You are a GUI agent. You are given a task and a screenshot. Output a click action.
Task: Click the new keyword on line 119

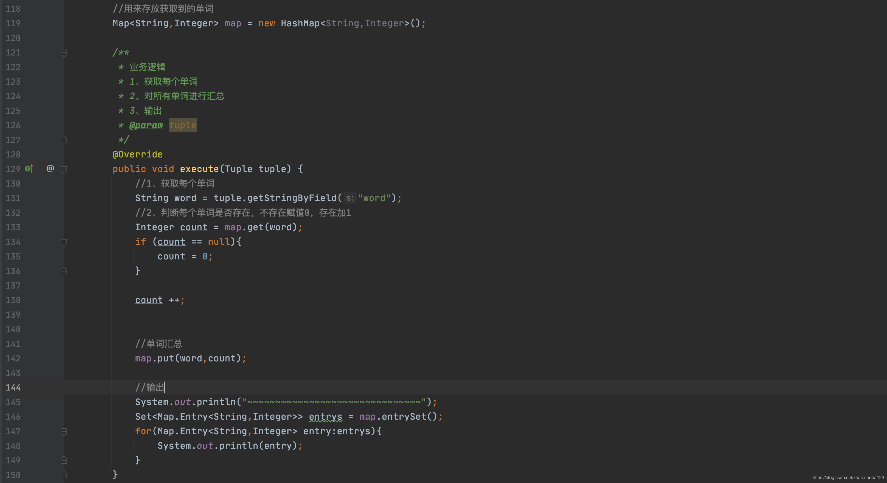click(267, 23)
